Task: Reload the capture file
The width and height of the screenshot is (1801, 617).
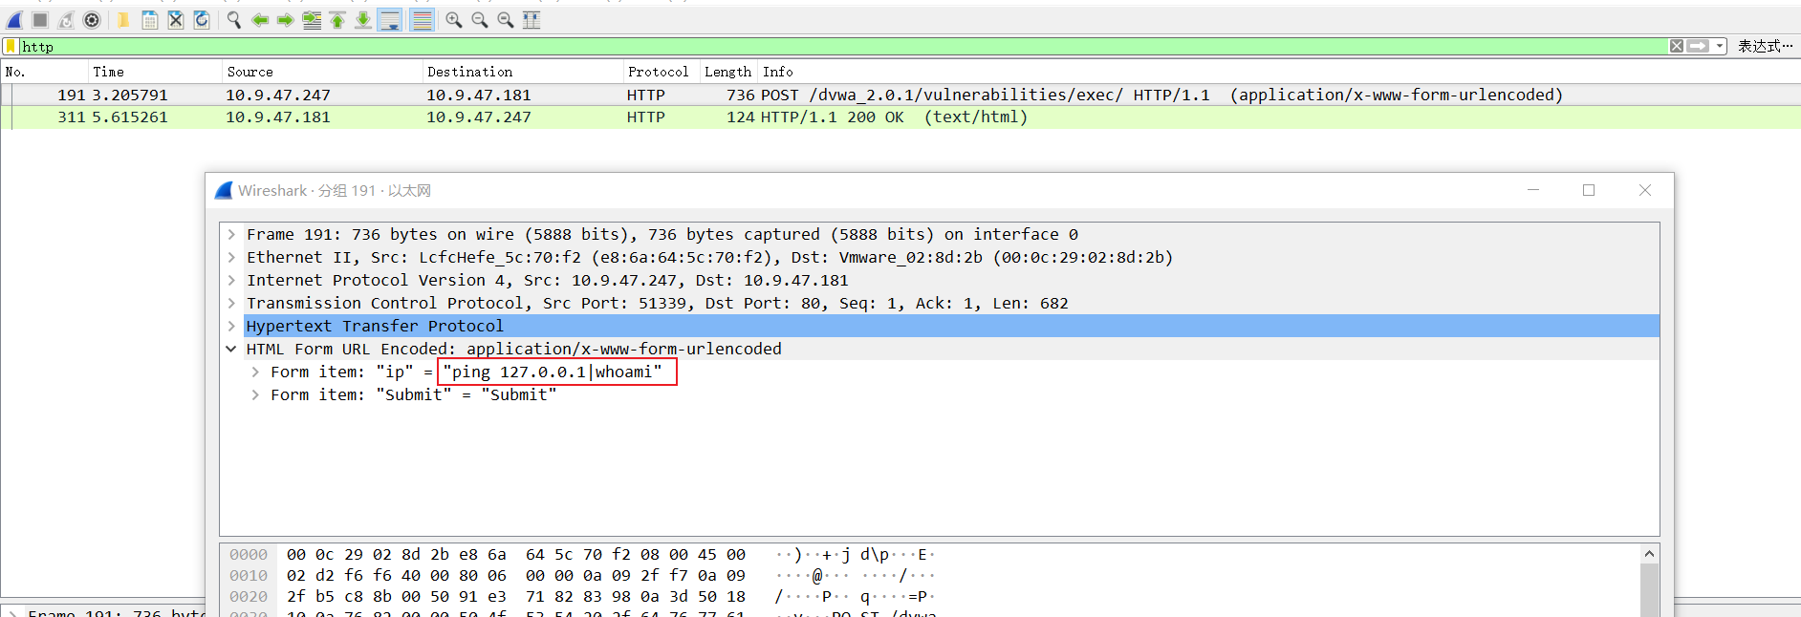Action: pyautogui.click(x=202, y=20)
